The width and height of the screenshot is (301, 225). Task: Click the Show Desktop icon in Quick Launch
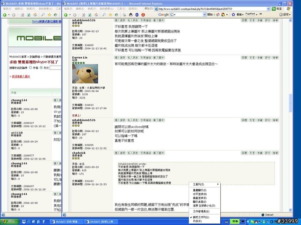(24, 221)
